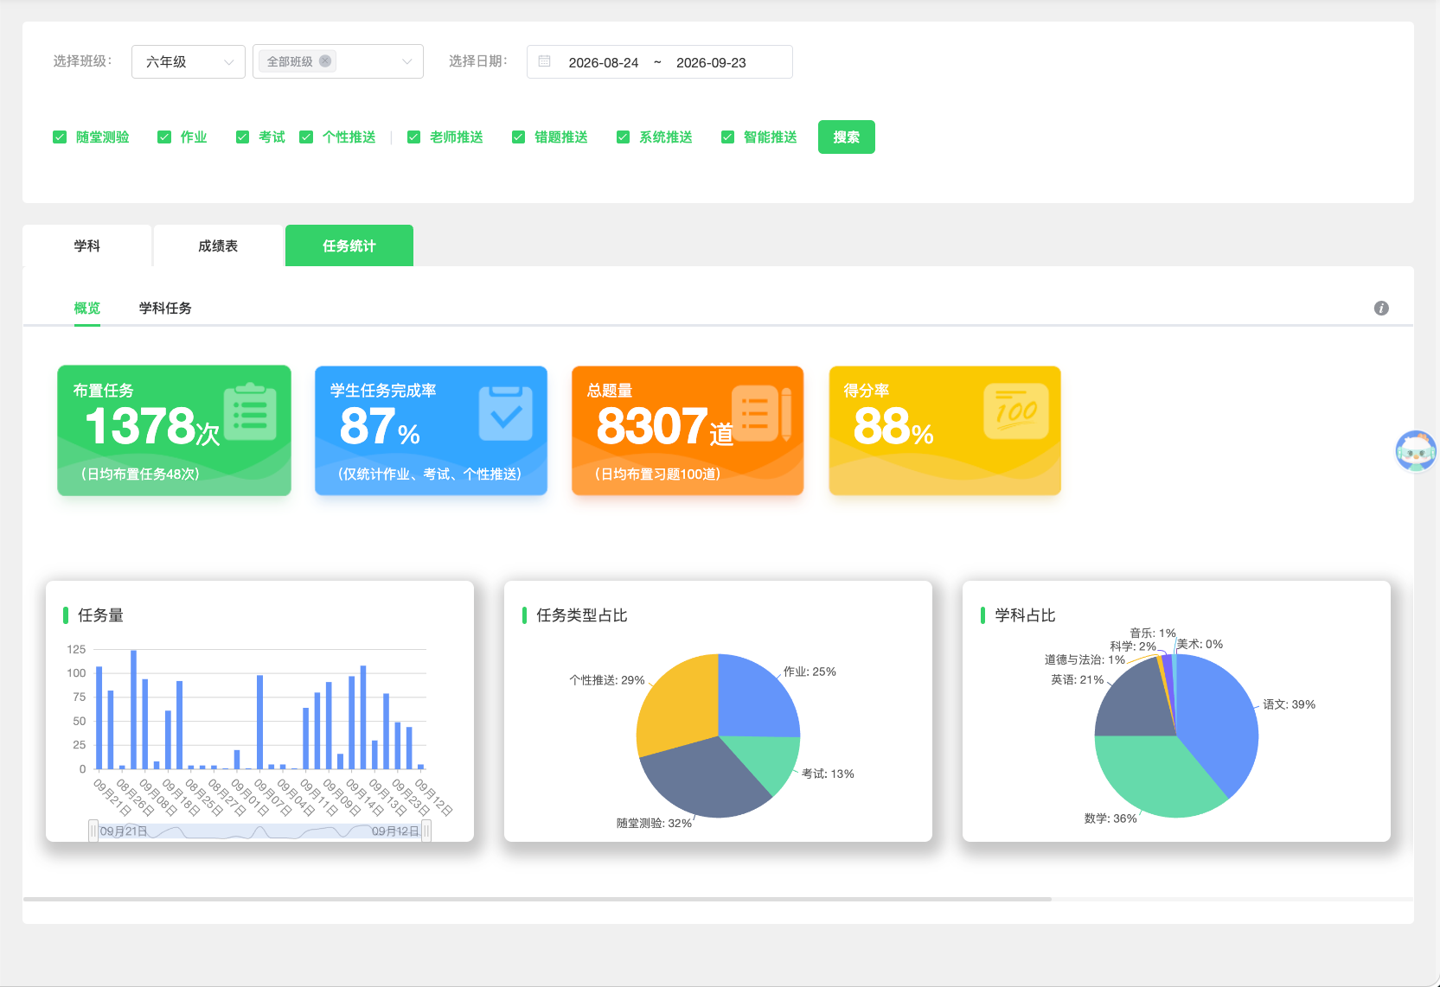The width and height of the screenshot is (1440, 987).
Task: Click the 得分率 88% card
Action: pos(945,430)
